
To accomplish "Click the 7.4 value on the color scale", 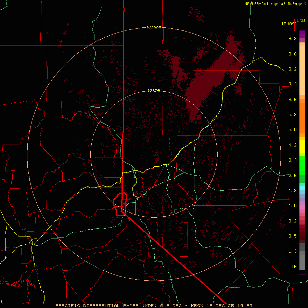I will click(x=293, y=84).
